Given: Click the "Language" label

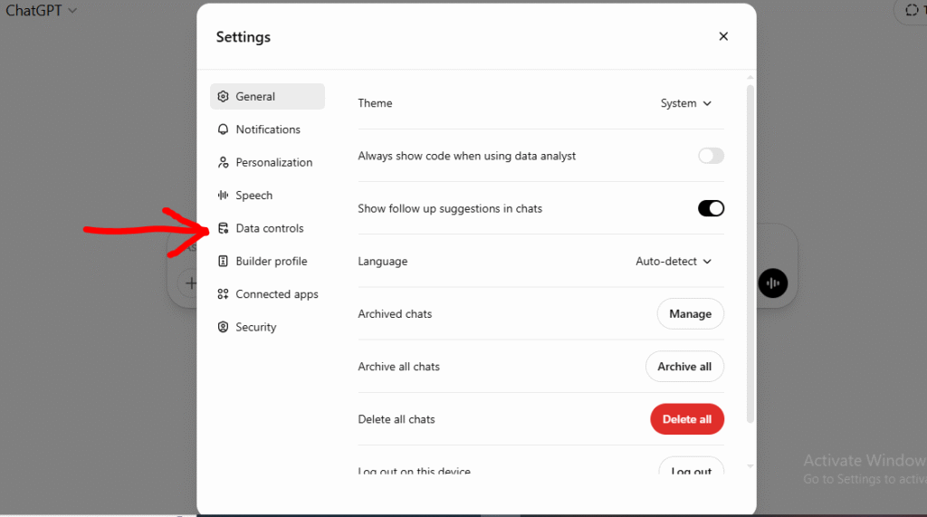Looking at the screenshot, I should 383,262.
